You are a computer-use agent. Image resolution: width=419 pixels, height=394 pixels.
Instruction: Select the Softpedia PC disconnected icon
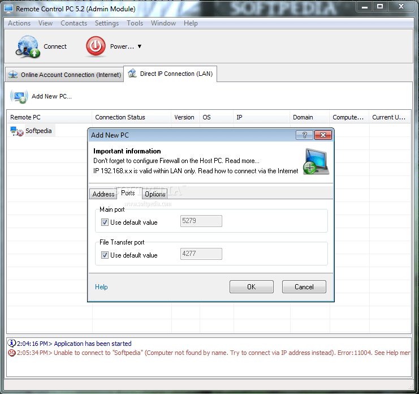click(x=16, y=131)
